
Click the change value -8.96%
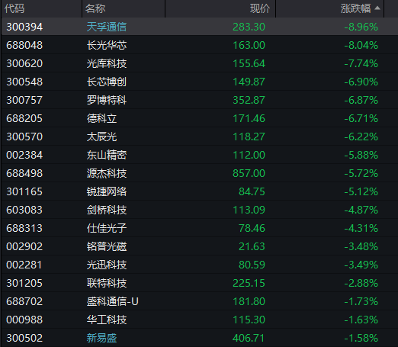click(361, 27)
